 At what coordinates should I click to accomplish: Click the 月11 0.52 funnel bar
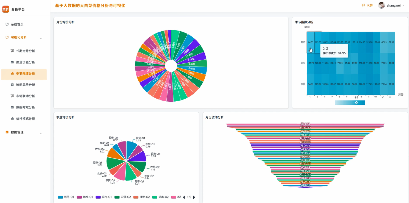coord(305,128)
